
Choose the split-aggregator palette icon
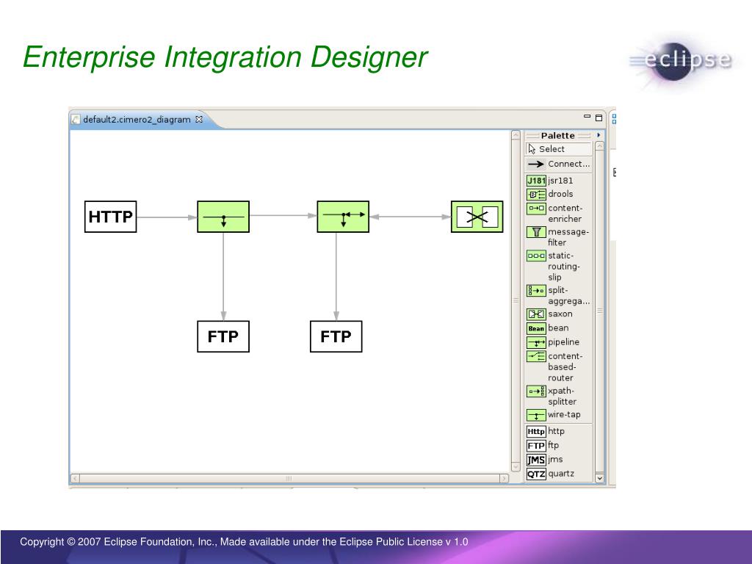point(536,291)
